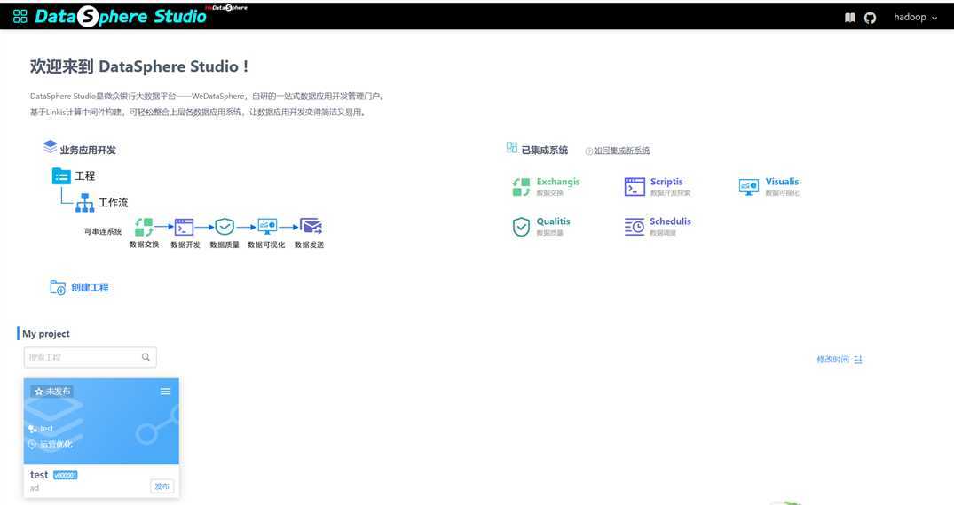Click the Scriptis system icon
Image resolution: width=954 pixels, height=505 pixels.
tap(635, 187)
